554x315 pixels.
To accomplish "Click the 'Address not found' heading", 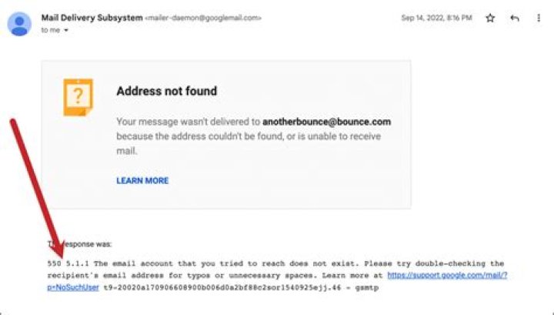I will (x=166, y=91).
